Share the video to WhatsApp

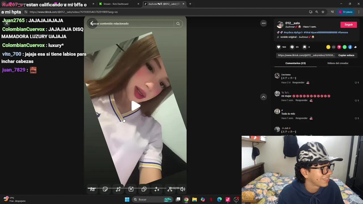345,47
